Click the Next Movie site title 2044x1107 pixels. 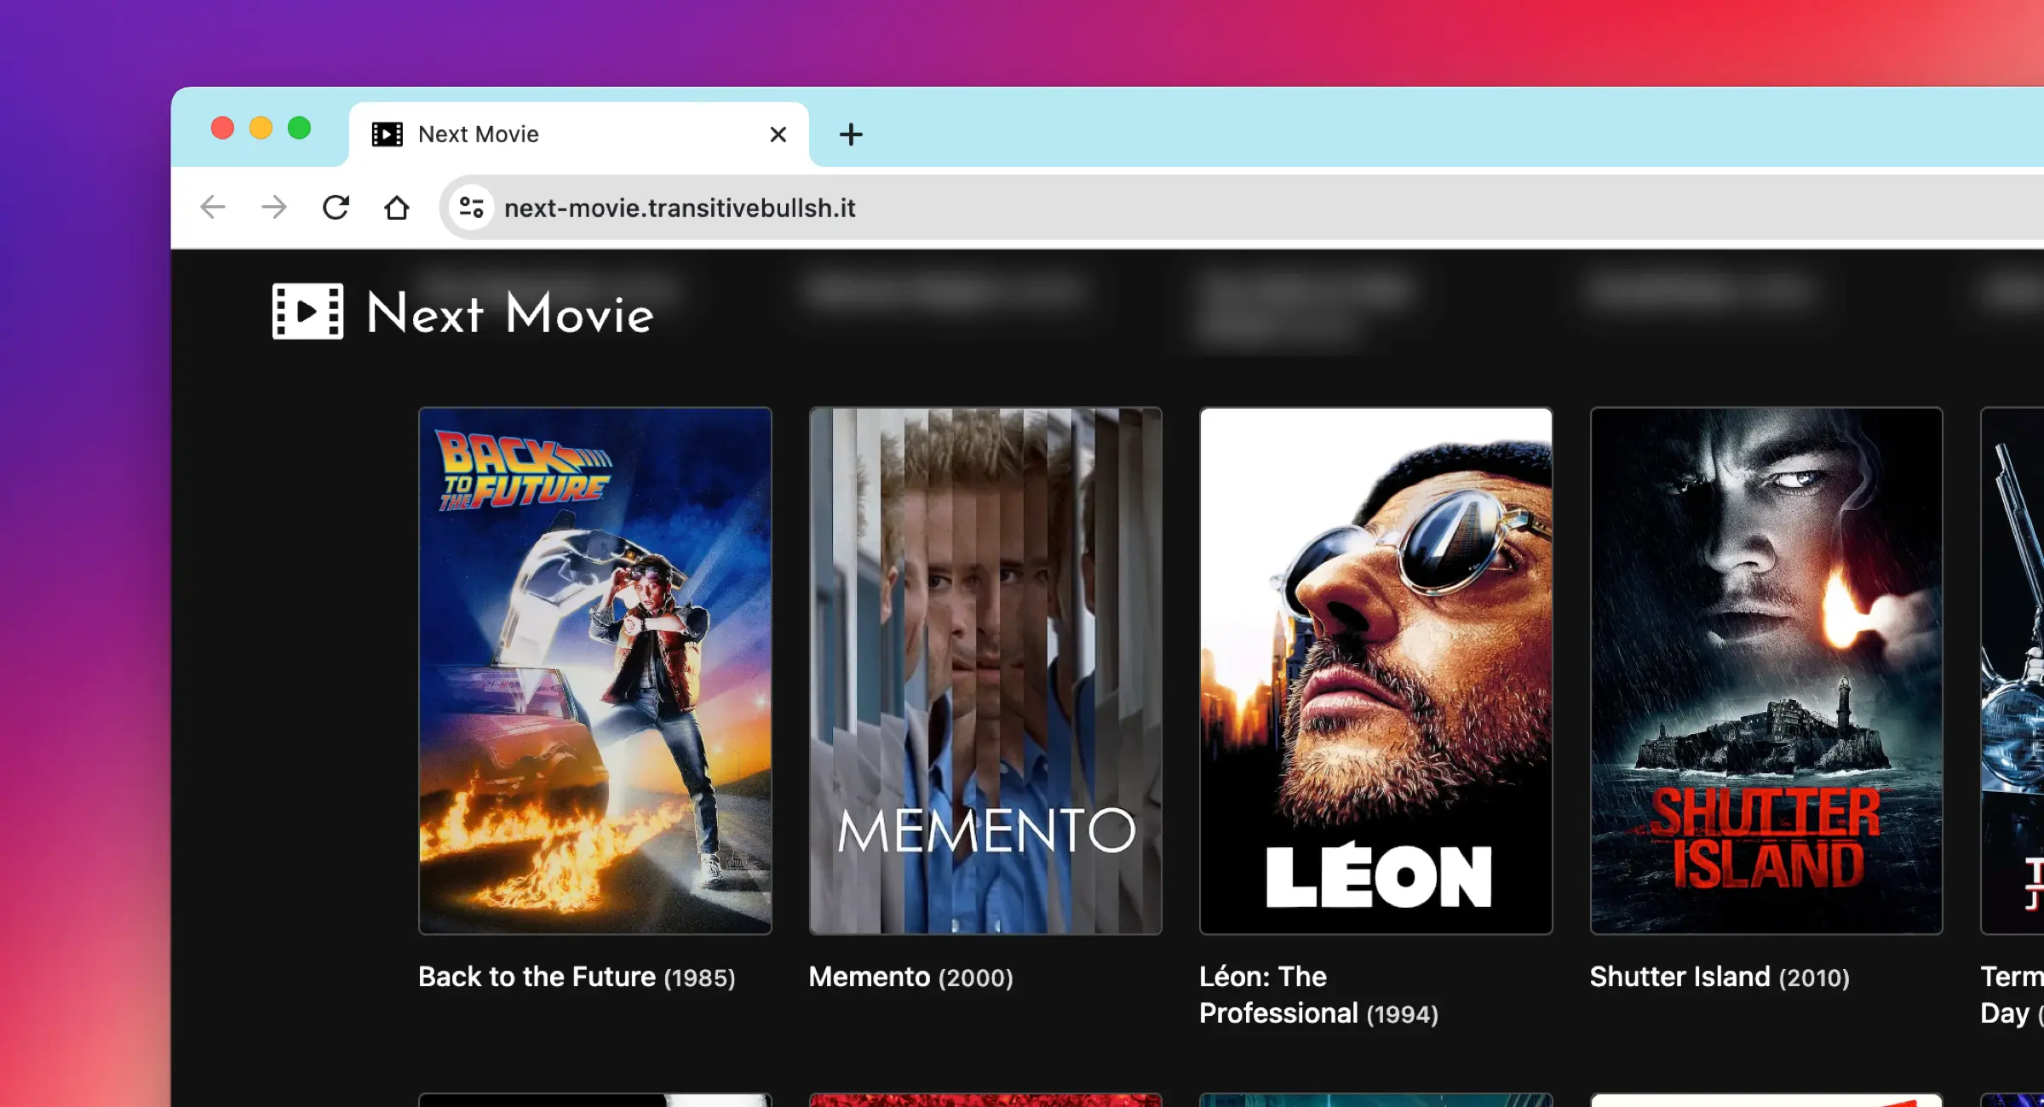pyautogui.click(x=510, y=313)
